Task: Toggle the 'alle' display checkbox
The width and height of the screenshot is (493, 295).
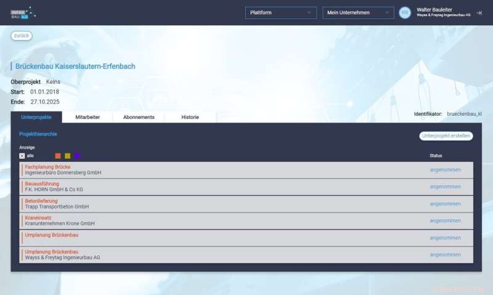Action: point(22,156)
